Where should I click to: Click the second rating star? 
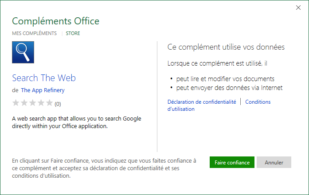point(24,103)
